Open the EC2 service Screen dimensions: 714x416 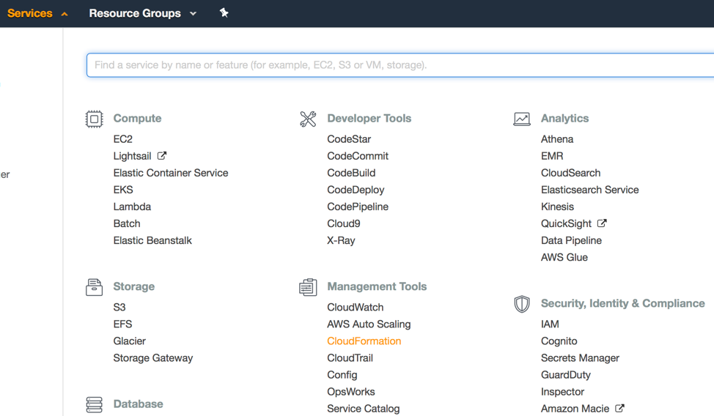(123, 139)
